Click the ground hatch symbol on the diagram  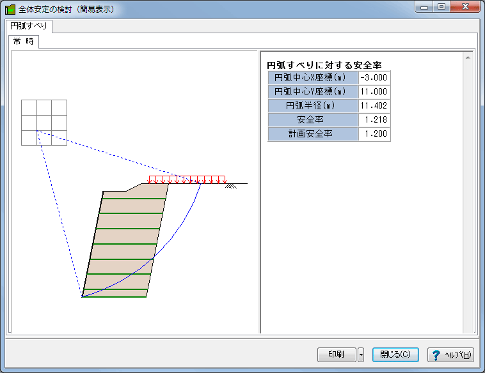231,186
